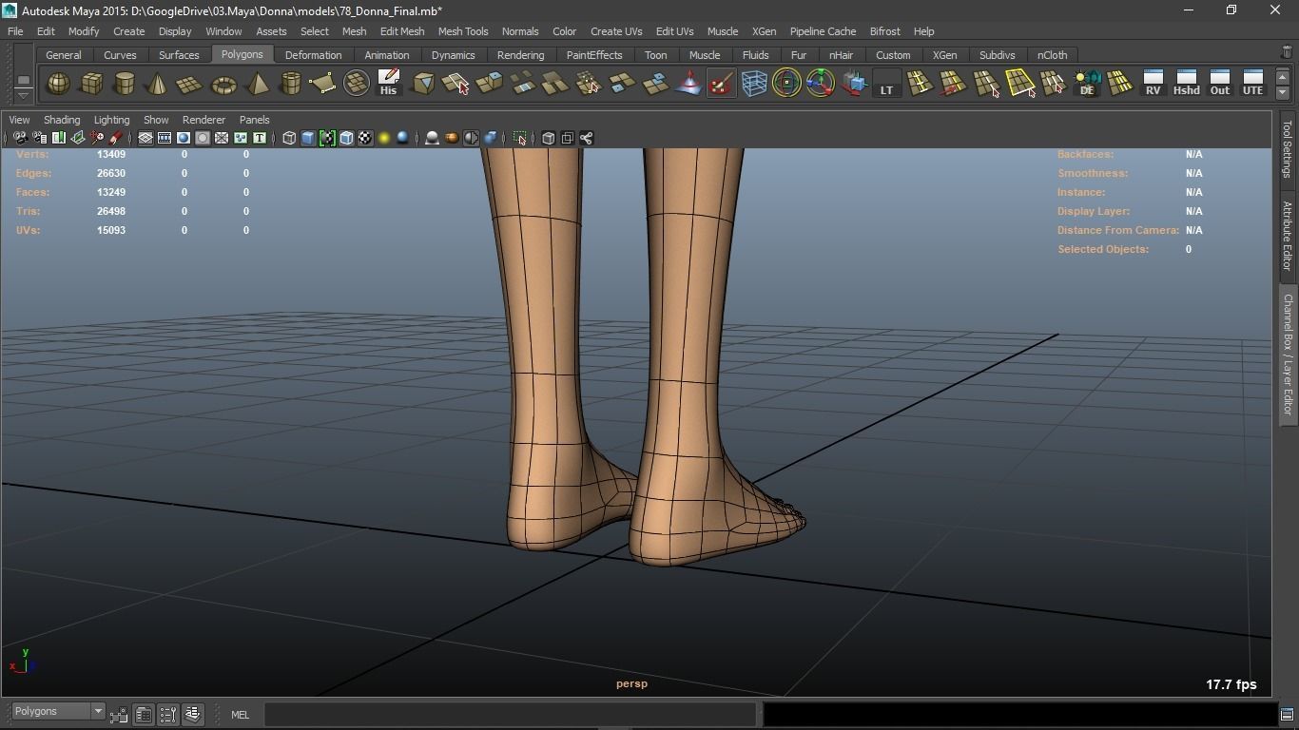
Task: Toggle smooth shade all in panel toolbar
Action: 308,139
